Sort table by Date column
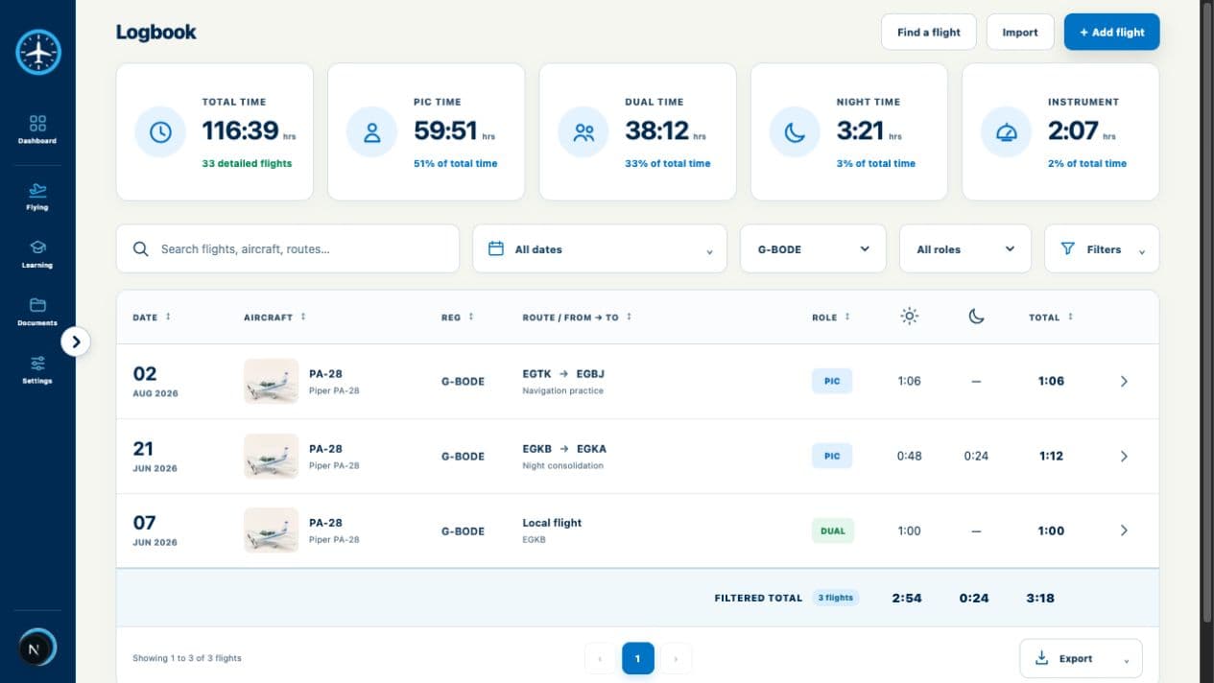Screen dimensions: 1214x683 point(152,317)
